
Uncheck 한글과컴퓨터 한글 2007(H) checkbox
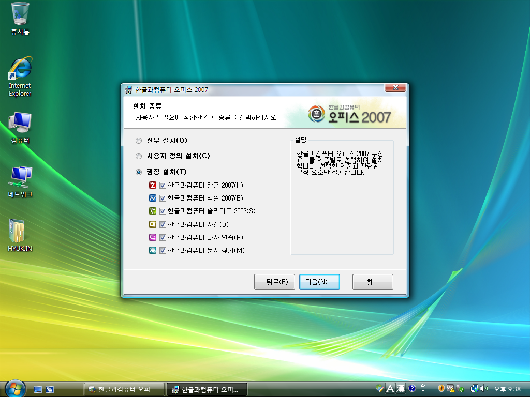163,186
